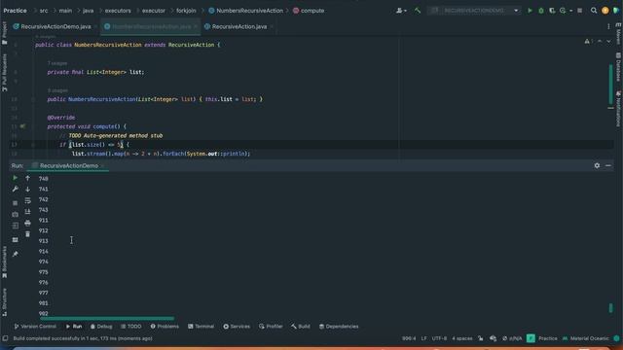Click the 'forkjoin' breadcrumb
The width and height of the screenshot is (623, 350).
[186, 11]
